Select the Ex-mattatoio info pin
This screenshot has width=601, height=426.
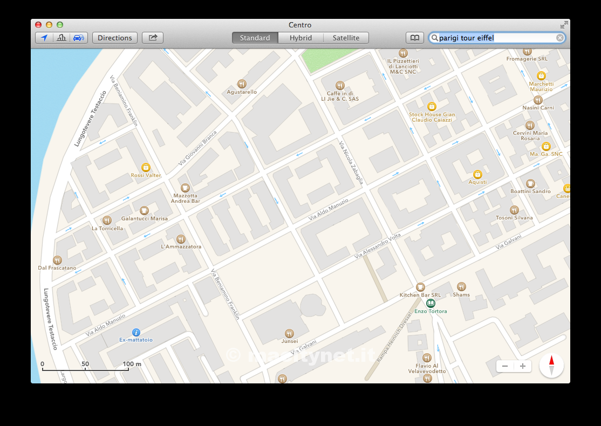pos(136,332)
